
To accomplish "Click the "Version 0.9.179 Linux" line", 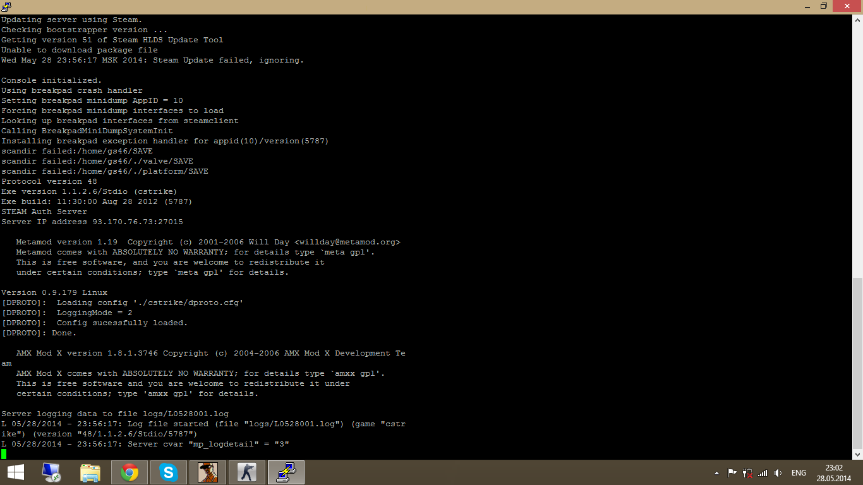I will [x=54, y=292].
